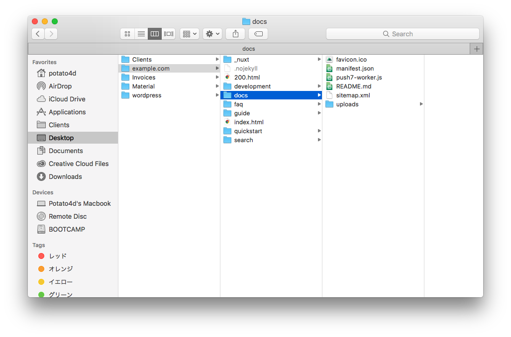Click the Edit Tags toolbar button
This screenshot has height=337, width=511.
tap(258, 34)
